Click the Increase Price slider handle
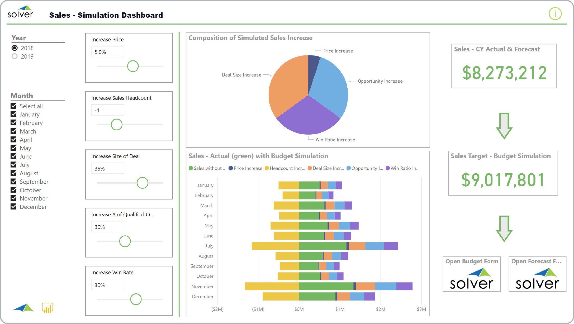The image size is (574, 324). (x=133, y=66)
